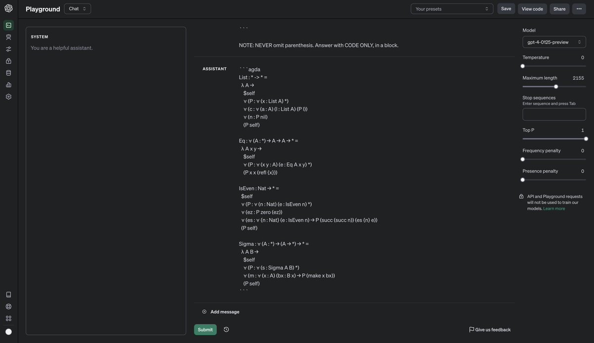Click the "NOTE: NEVER omit parenthesis" message text

[319, 45]
